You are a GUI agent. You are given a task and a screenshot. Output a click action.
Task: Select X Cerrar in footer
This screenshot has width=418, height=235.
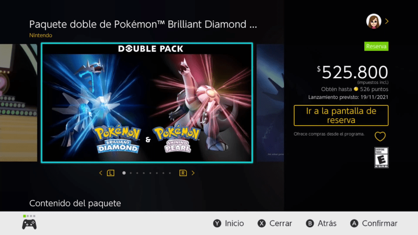(275, 223)
